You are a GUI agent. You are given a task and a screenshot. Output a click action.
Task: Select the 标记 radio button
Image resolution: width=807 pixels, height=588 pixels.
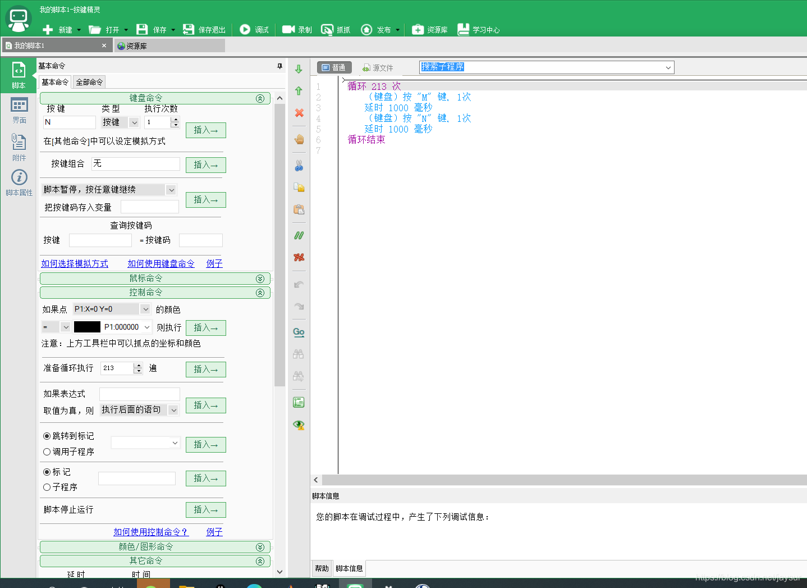47,472
